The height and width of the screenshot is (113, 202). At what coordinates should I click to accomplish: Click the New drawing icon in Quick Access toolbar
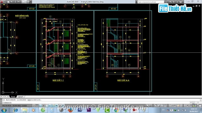tap(9, 2)
